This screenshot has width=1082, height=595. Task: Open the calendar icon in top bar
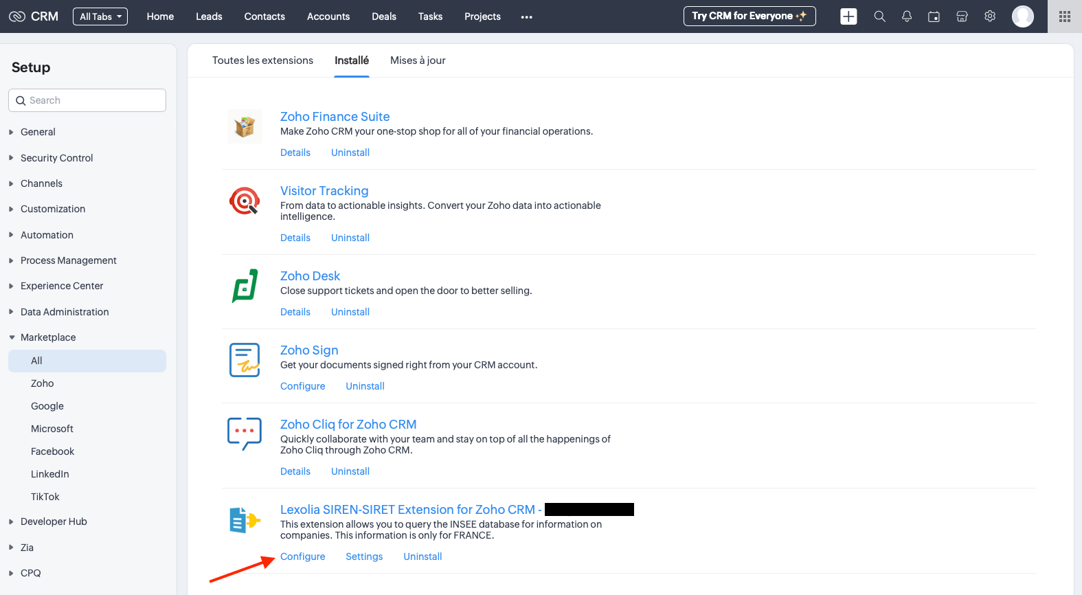pyautogui.click(x=934, y=16)
